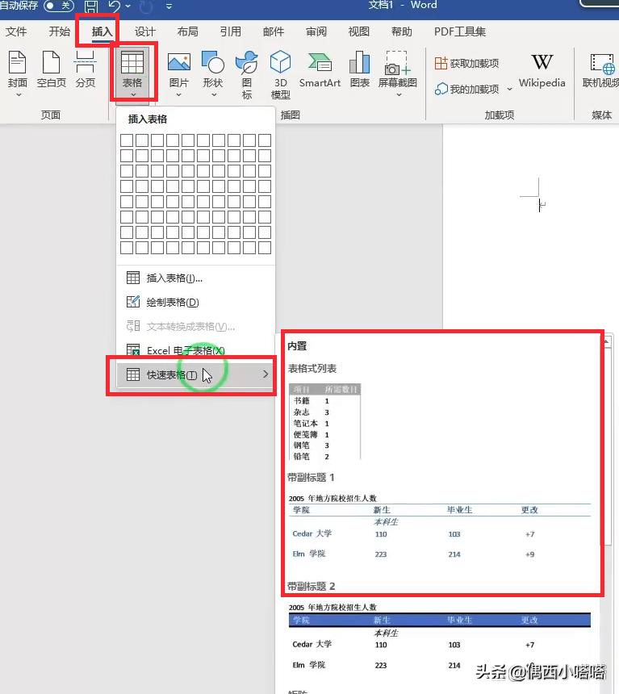This screenshot has height=694, width=619.
Task: Click the 快速表格 submenu arrow
Action: point(266,374)
